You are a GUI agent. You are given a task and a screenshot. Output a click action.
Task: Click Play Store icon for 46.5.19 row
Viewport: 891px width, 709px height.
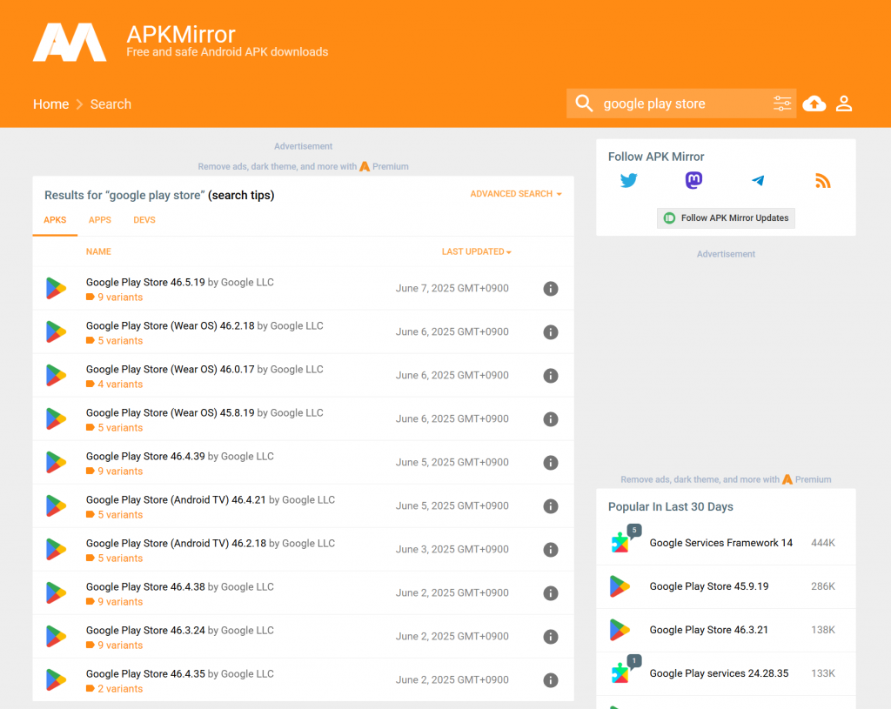click(56, 289)
